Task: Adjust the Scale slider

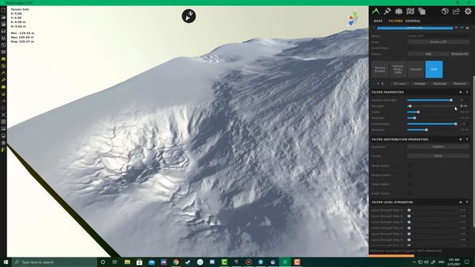Action: click(x=431, y=112)
